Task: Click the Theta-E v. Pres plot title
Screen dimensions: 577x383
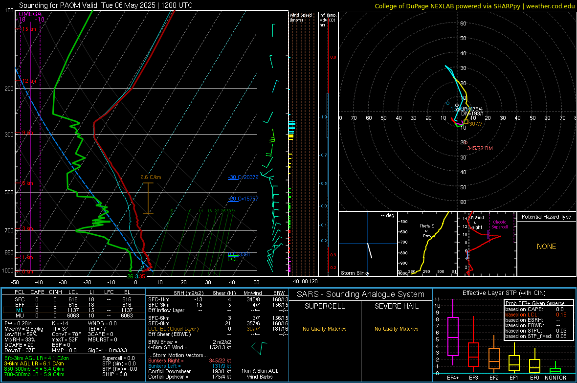Action: coord(427,230)
